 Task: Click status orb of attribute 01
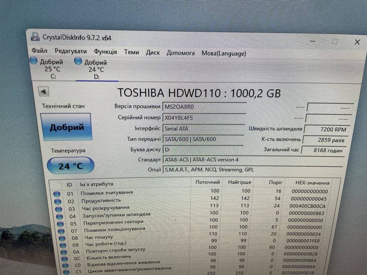pyautogui.click(x=57, y=194)
